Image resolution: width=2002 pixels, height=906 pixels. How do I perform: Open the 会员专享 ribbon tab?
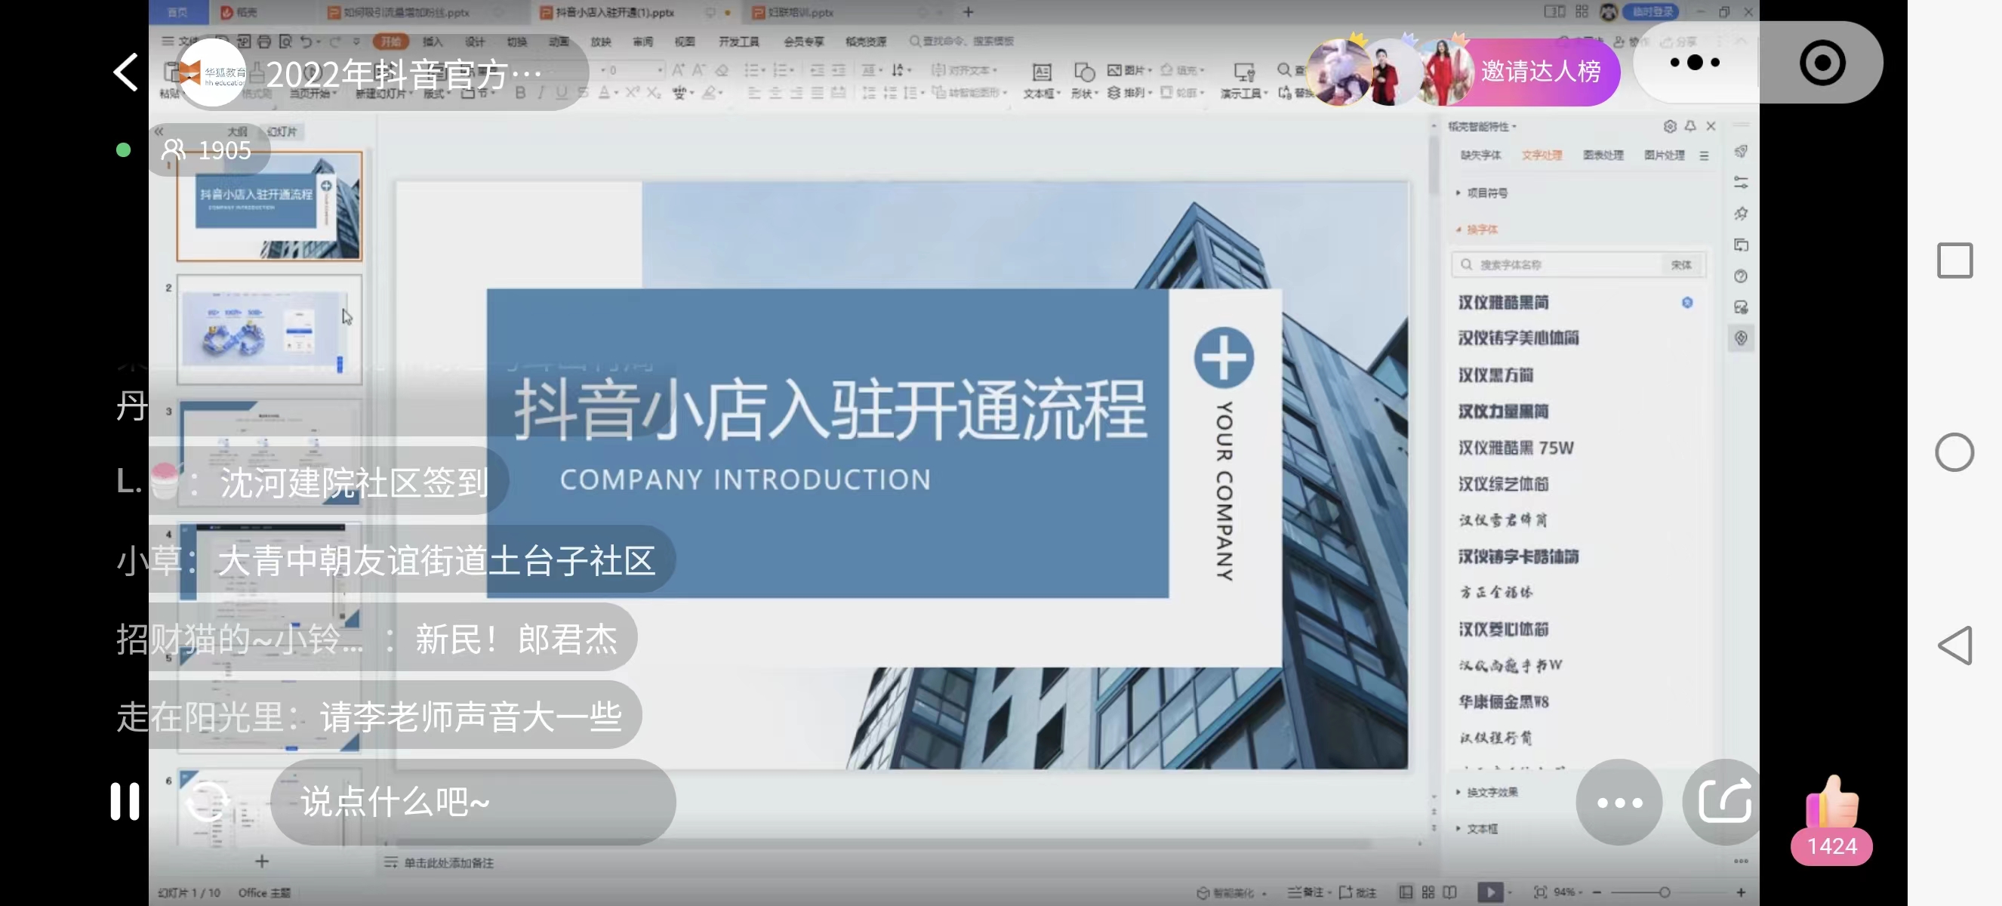click(x=804, y=42)
